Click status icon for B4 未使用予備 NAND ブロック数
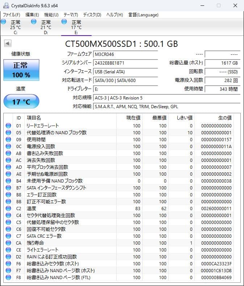Image resolution: width=244 pixels, height=286 pixels. pyautogui.click(x=8, y=181)
